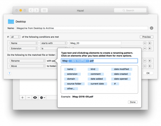The height and width of the screenshot is (126, 161).
Task: Edit the iMag_20 condition value field
Action: click(95, 43)
